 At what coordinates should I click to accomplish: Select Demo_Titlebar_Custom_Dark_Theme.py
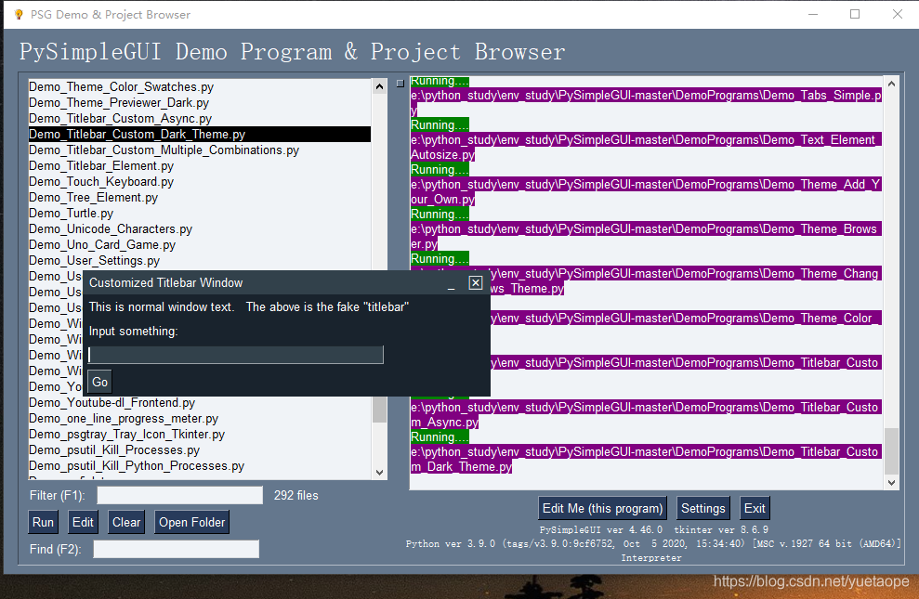199,134
